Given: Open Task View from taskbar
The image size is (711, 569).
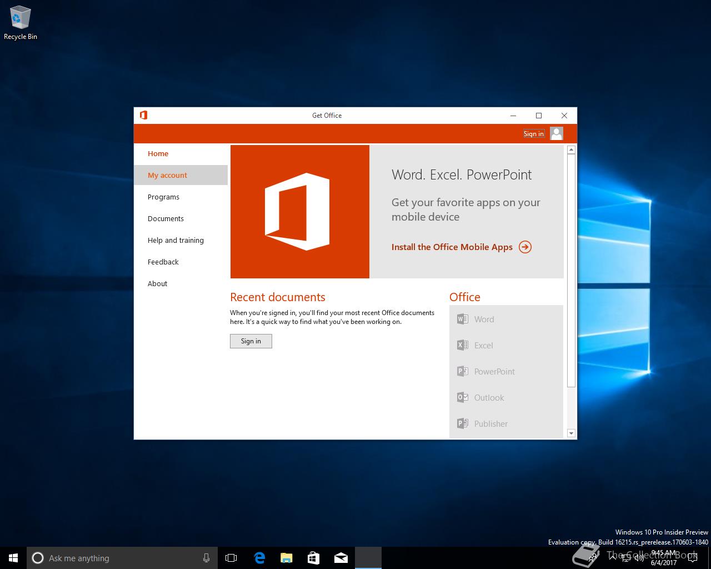Looking at the screenshot, I should (x=231, y=558).
